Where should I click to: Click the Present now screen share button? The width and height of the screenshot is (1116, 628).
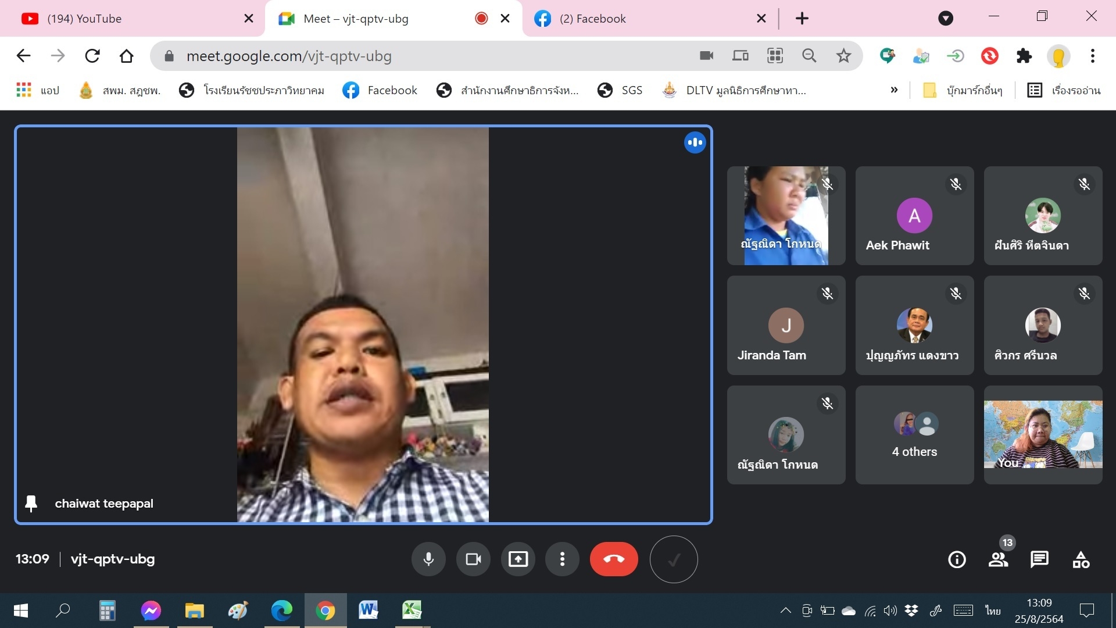[x=517, y=559]
